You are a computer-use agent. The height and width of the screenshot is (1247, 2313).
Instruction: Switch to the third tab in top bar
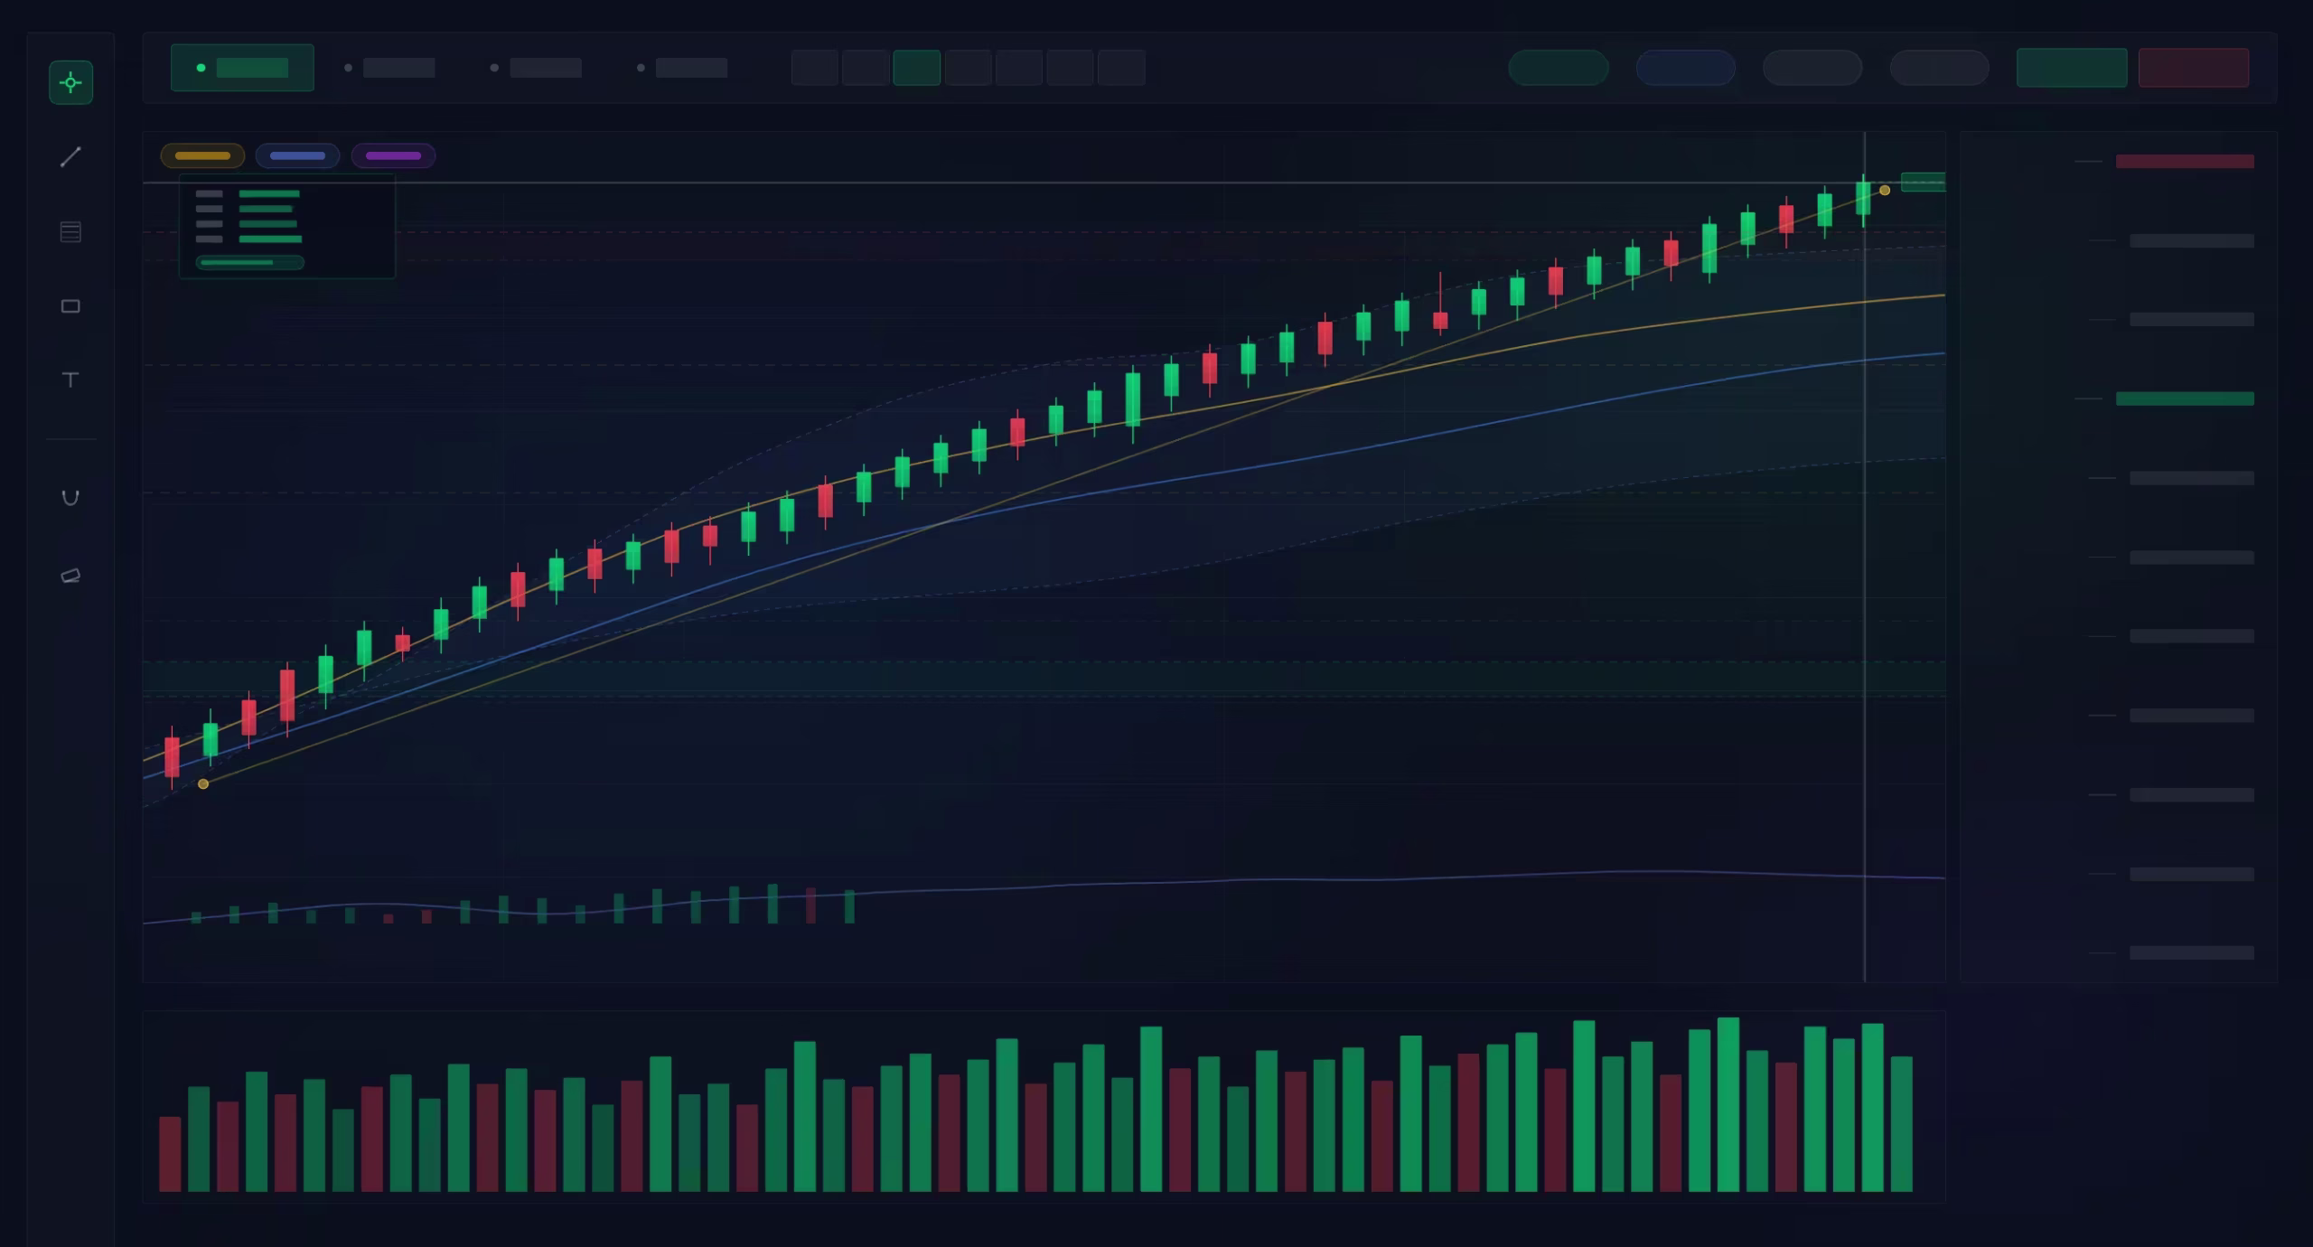tap(537, 68)
